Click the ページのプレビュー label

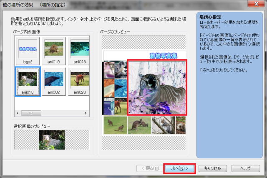point(115,32)
